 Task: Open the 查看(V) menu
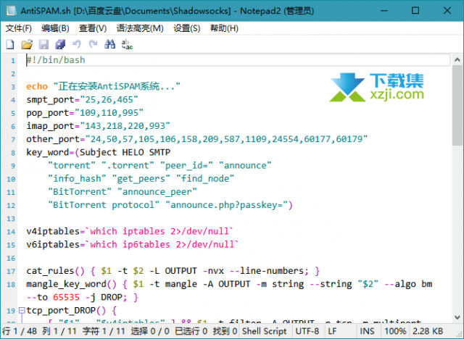point(93,28)
